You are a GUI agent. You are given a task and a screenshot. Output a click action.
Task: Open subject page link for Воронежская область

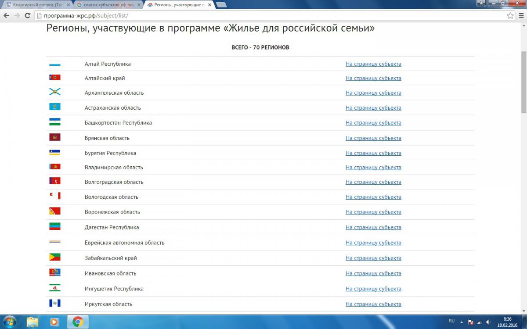[x=373, y=212]
